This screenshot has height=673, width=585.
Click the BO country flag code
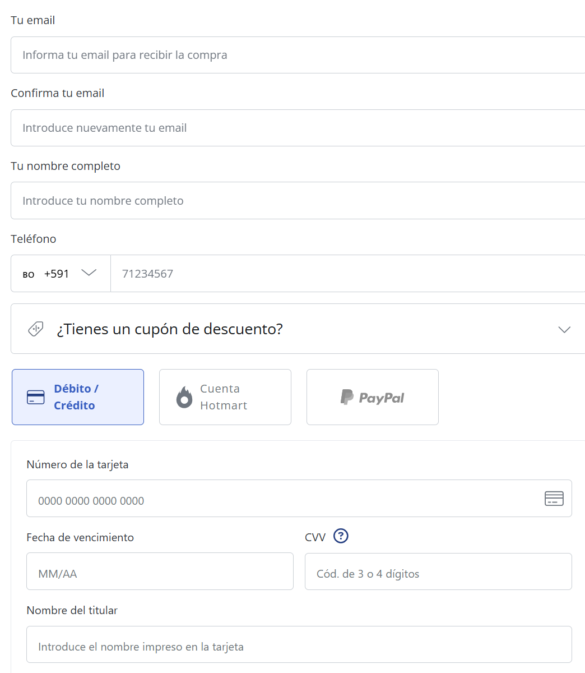click(29, 274)
